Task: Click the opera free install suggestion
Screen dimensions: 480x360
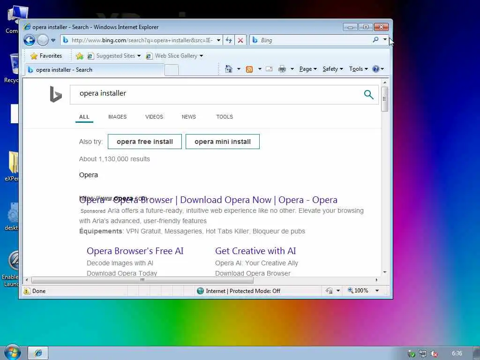Action: click(x=145, y=142)
